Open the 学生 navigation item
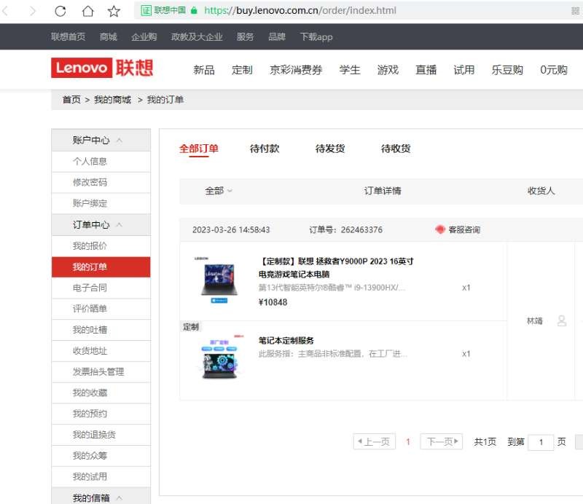The image size is (583, 504). [x=350, y=70]
